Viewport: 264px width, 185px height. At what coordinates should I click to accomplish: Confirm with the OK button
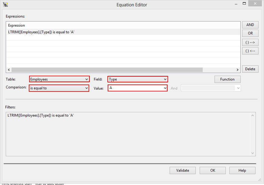coord(212,170)
